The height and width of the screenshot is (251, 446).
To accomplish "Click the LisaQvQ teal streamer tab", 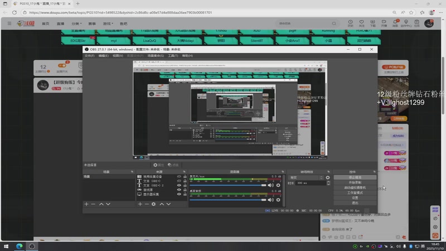I will (x=149, y=41).
